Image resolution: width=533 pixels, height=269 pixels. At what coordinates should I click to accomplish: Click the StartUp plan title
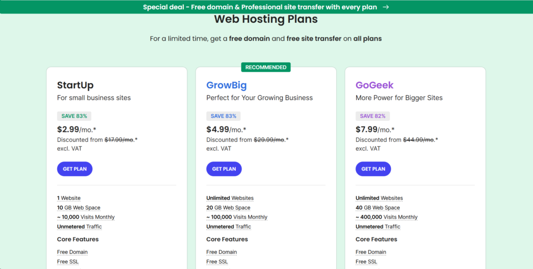coord(75,85)
